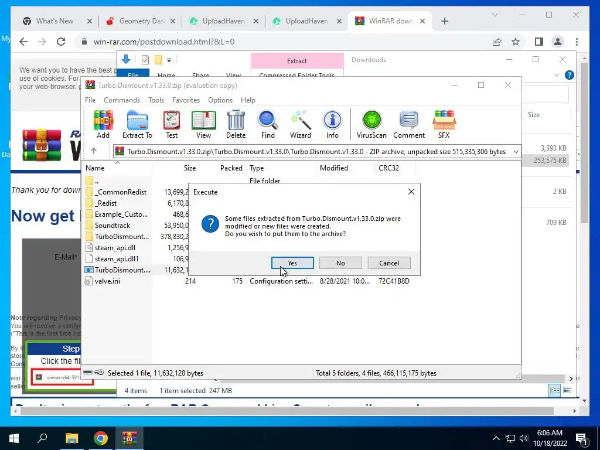Select the Extract tab in Explorer
Viewport: 600px width, 450px height.
click(297, 60)
